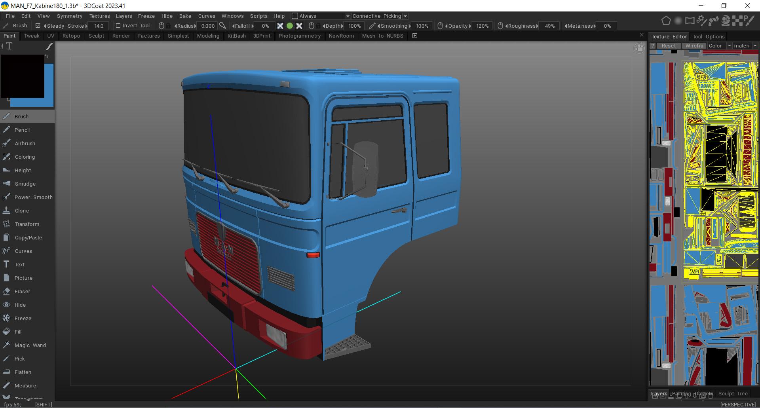Click the black primary color swatch
The height and width of the screenshot is (408, 760).
[23, 76]
